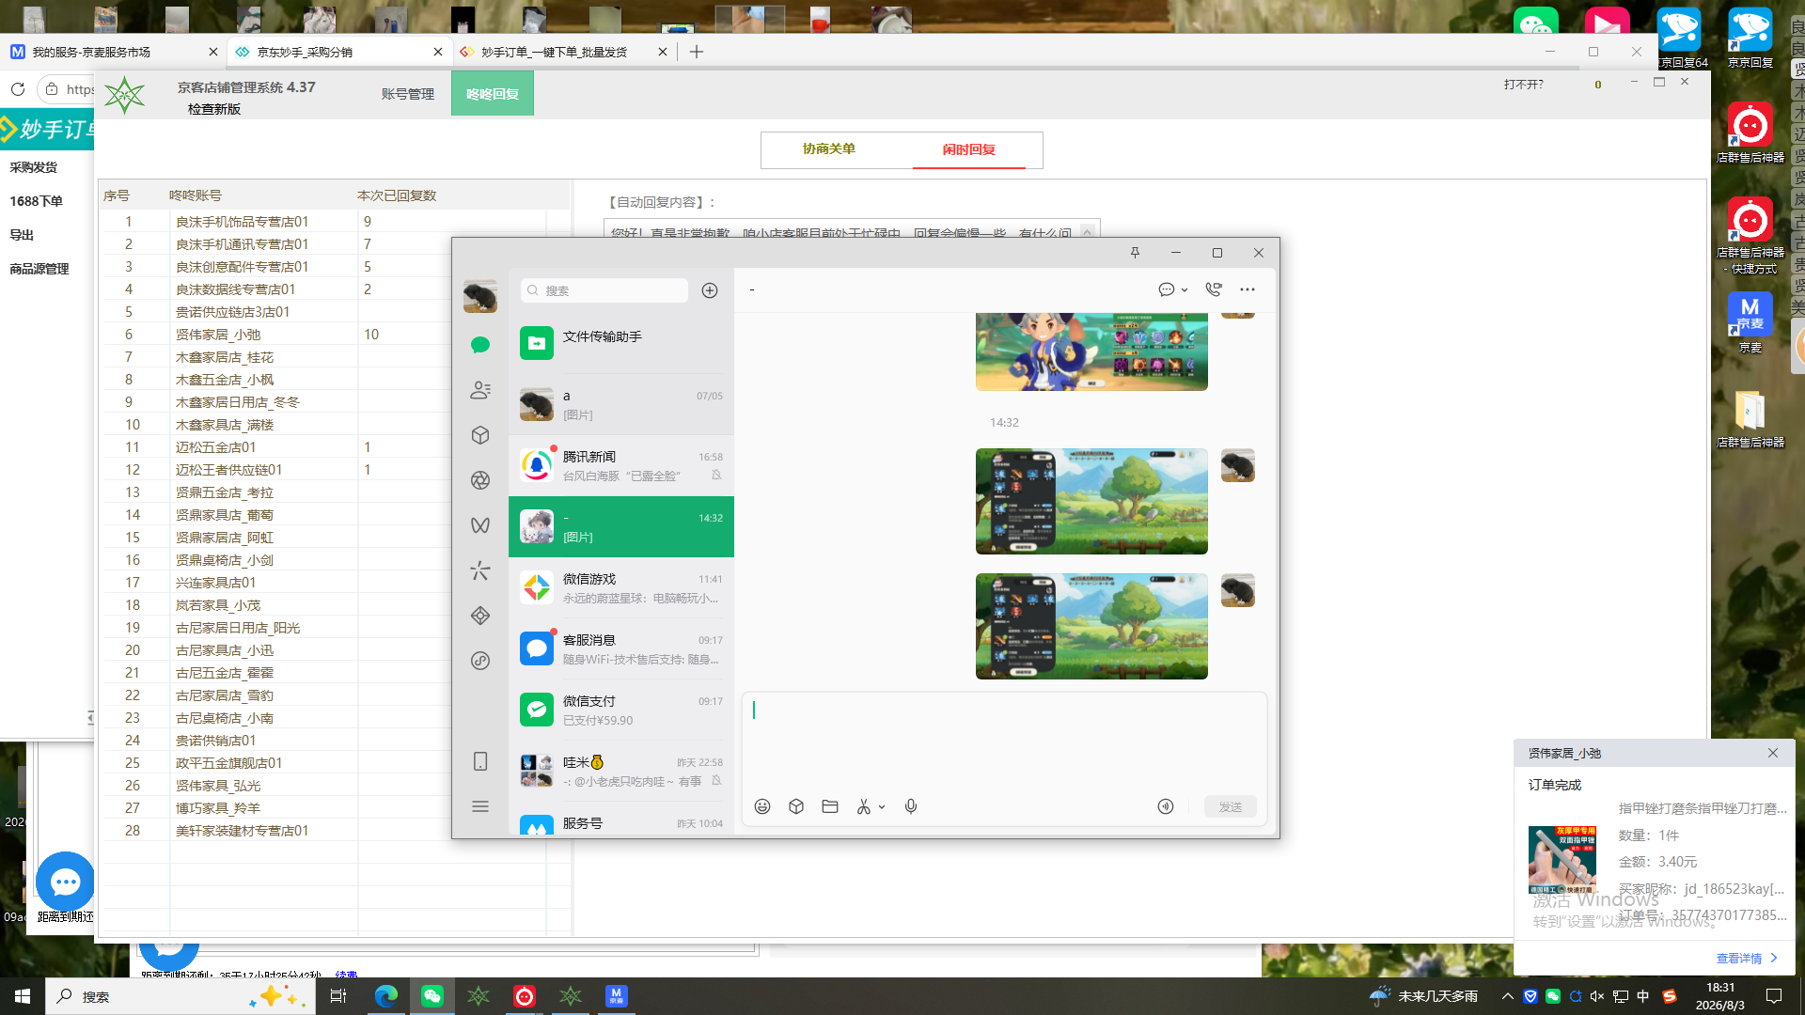This screenshot has width=1805, height=1015.
Task: Open 店群售后神器 - 快捷方式 desktop icon
Action: pyautogui.click(x=1750, y=235)
